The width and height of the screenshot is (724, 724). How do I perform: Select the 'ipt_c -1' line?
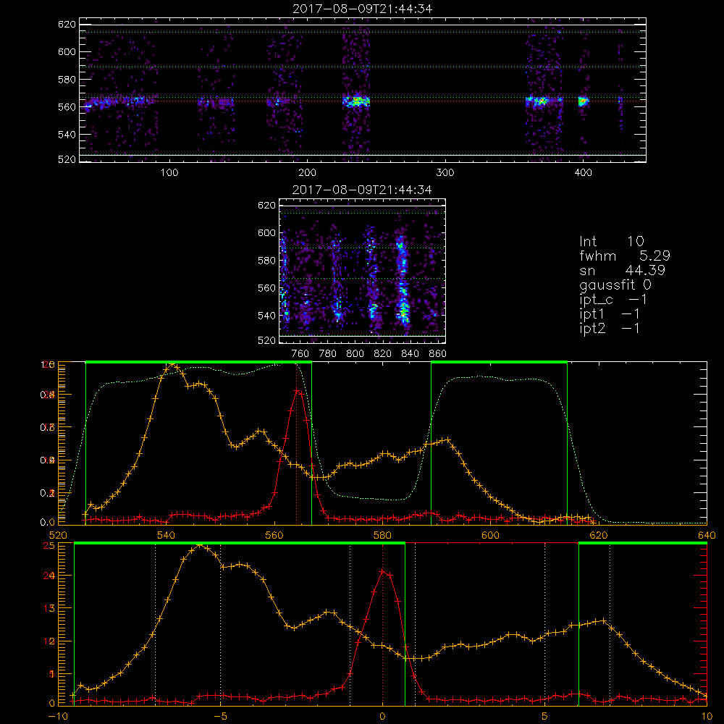click(613, 300)
